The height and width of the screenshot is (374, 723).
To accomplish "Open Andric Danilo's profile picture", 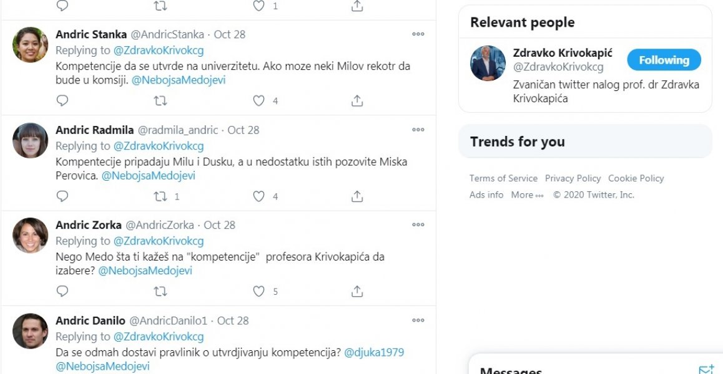I will tap(30, 330).
